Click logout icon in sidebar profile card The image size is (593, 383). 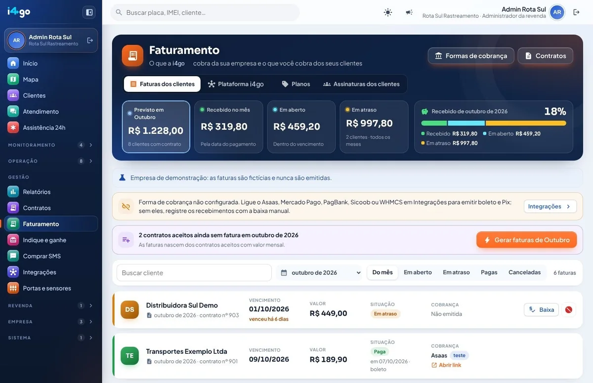point(90,41)
